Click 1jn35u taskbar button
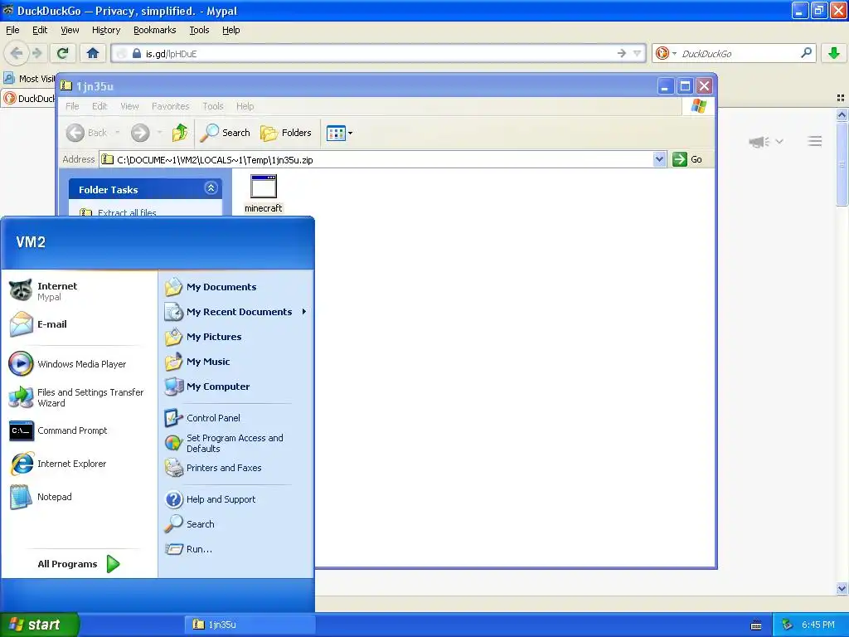849x637 pixels. (x=250, y=625)
